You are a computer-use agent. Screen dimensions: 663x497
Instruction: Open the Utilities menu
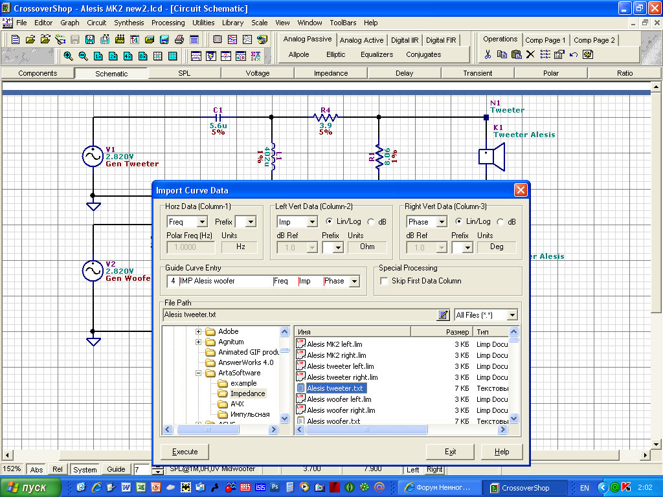point(203,23)
